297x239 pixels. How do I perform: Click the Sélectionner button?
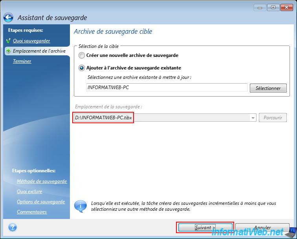(268, 88)
